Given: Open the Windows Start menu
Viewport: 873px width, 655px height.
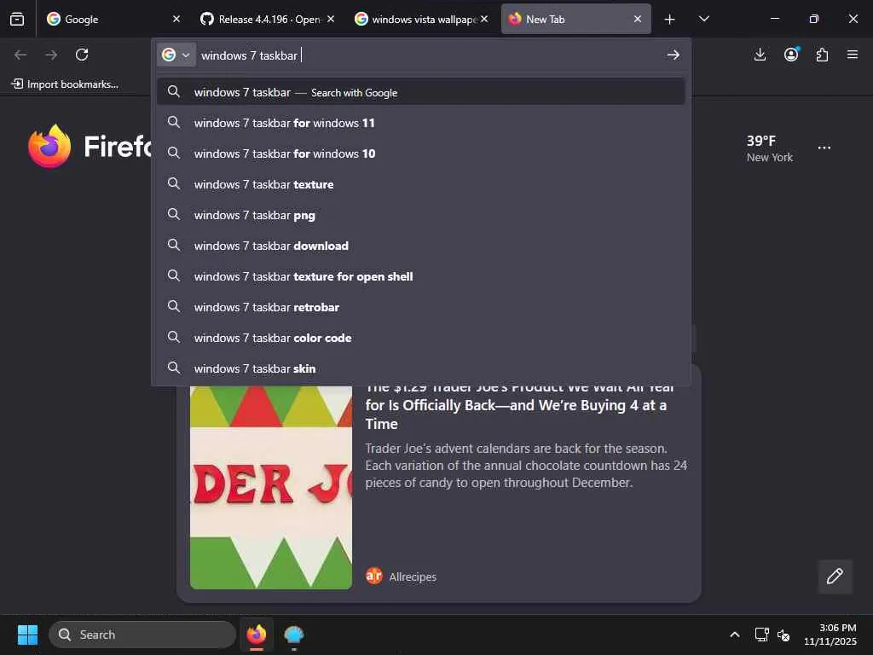Looking at the screenshot, I should pyautogui.click(x=27, y=635).
